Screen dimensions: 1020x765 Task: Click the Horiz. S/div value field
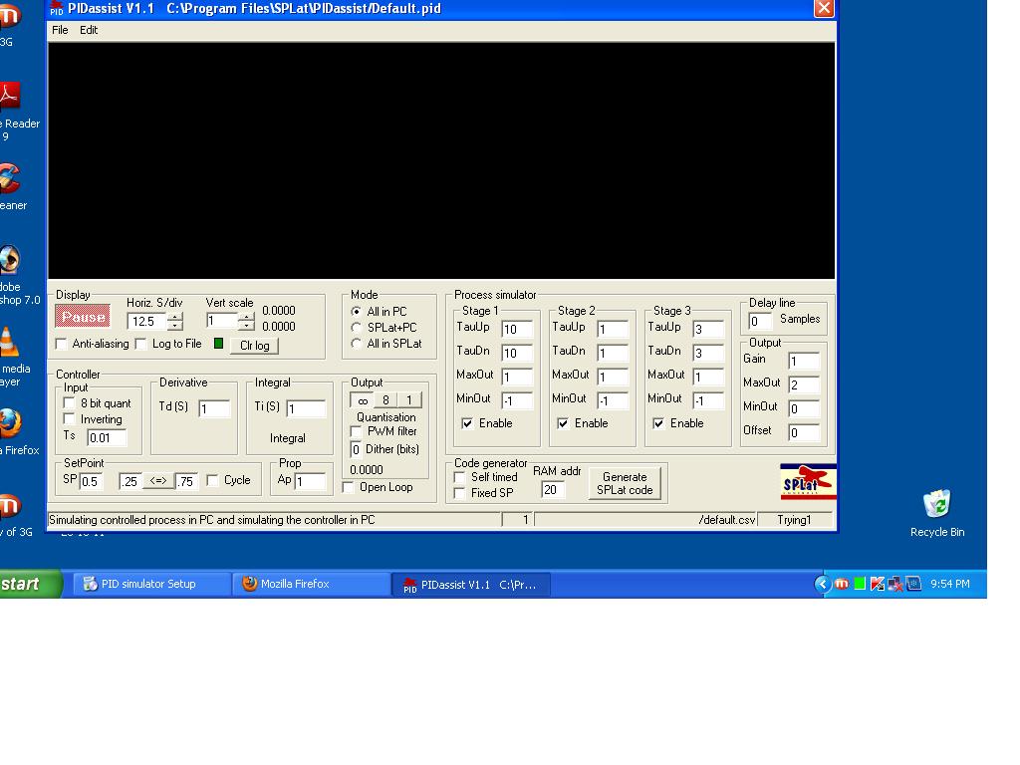point(148,321)
